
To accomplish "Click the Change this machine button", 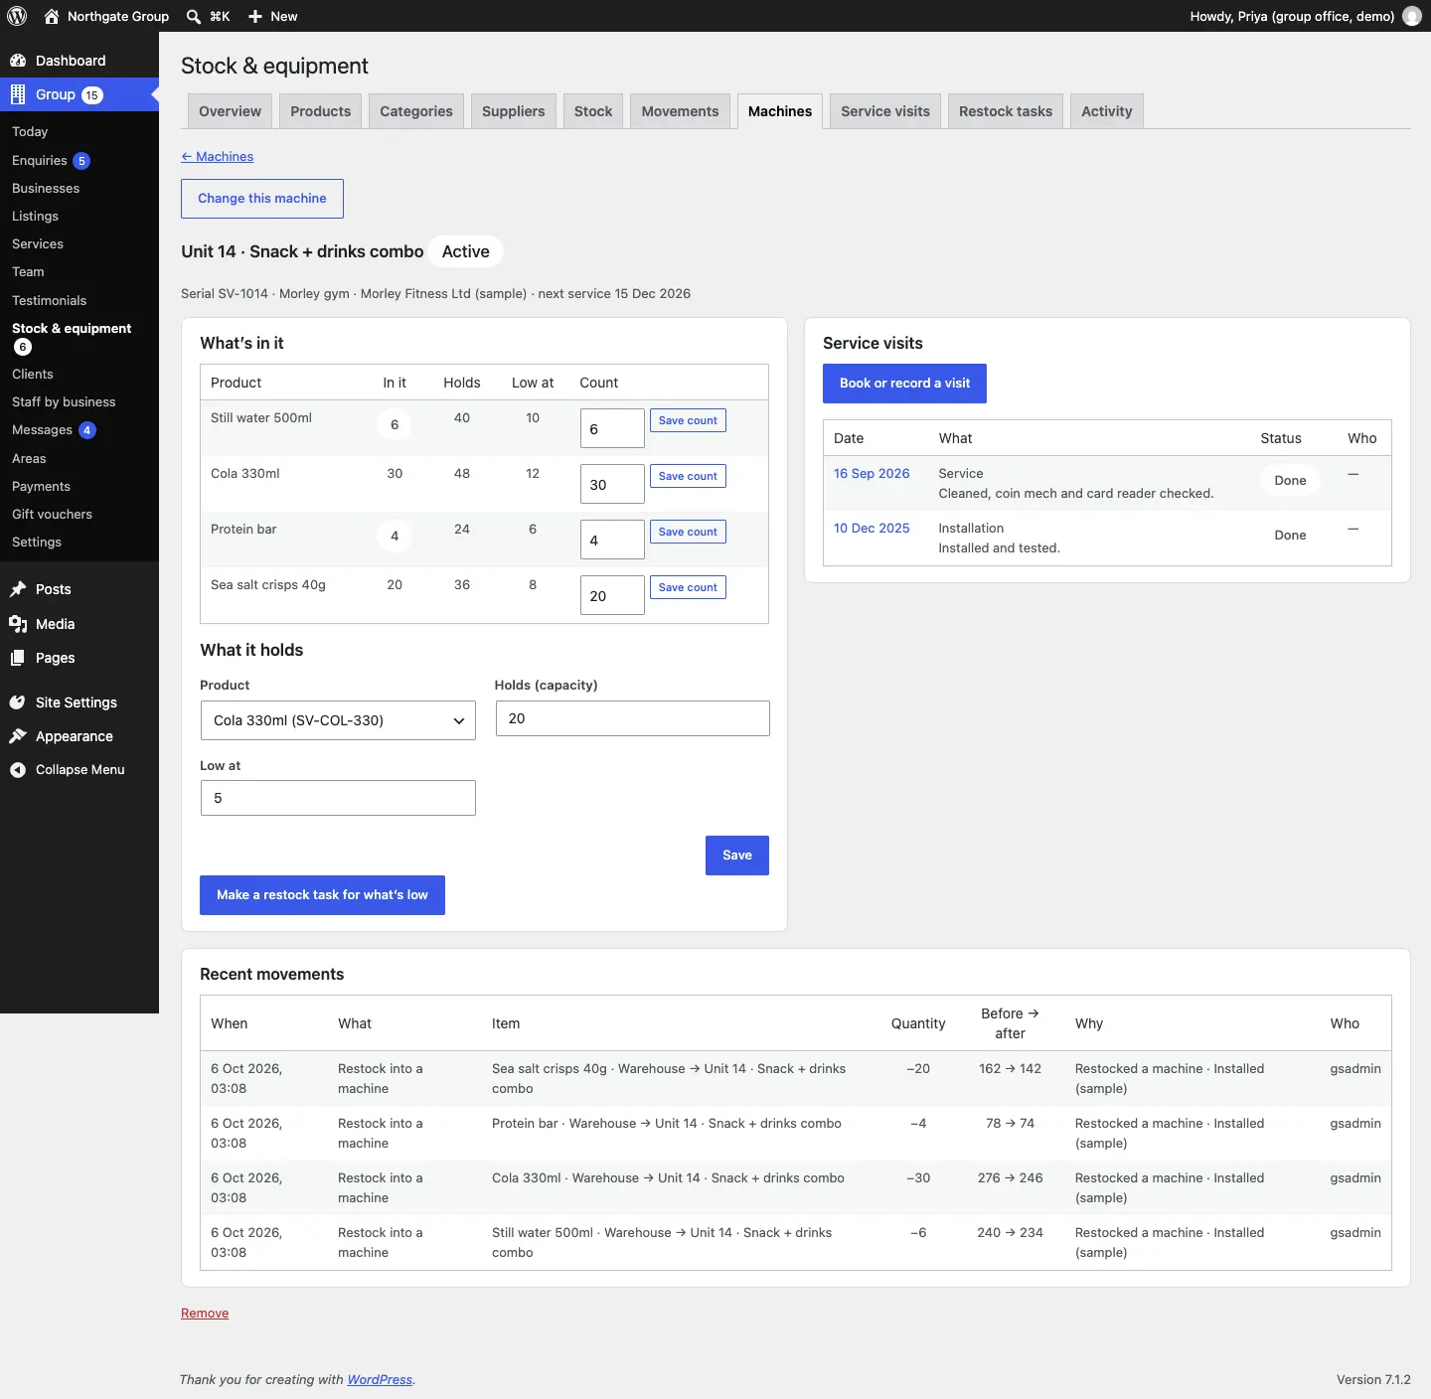I will 262,199.
